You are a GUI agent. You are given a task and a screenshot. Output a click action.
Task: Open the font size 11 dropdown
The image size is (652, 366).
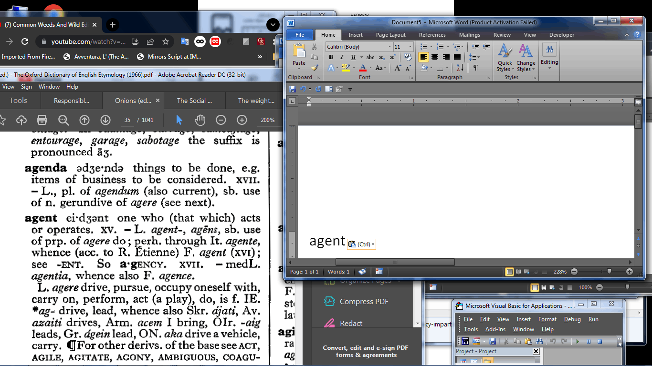pos(410,47)
